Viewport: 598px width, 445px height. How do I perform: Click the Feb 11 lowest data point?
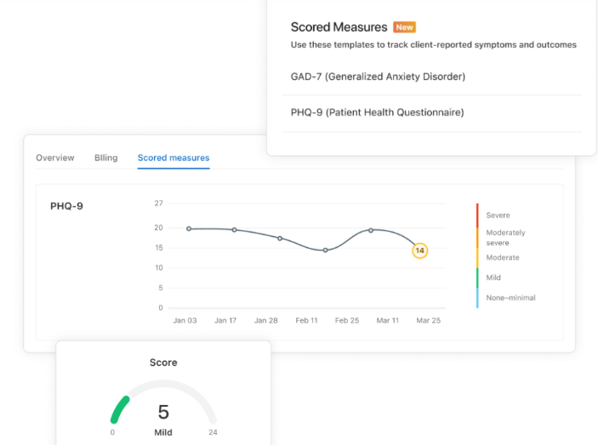click(x=325, y=250)
